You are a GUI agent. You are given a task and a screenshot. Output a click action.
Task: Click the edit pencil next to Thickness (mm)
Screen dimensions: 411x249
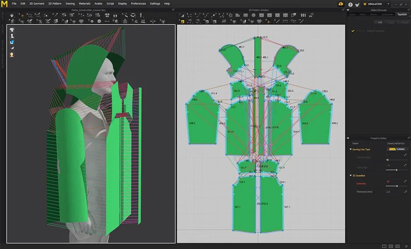pyautogui.click(x=405, y=191)
